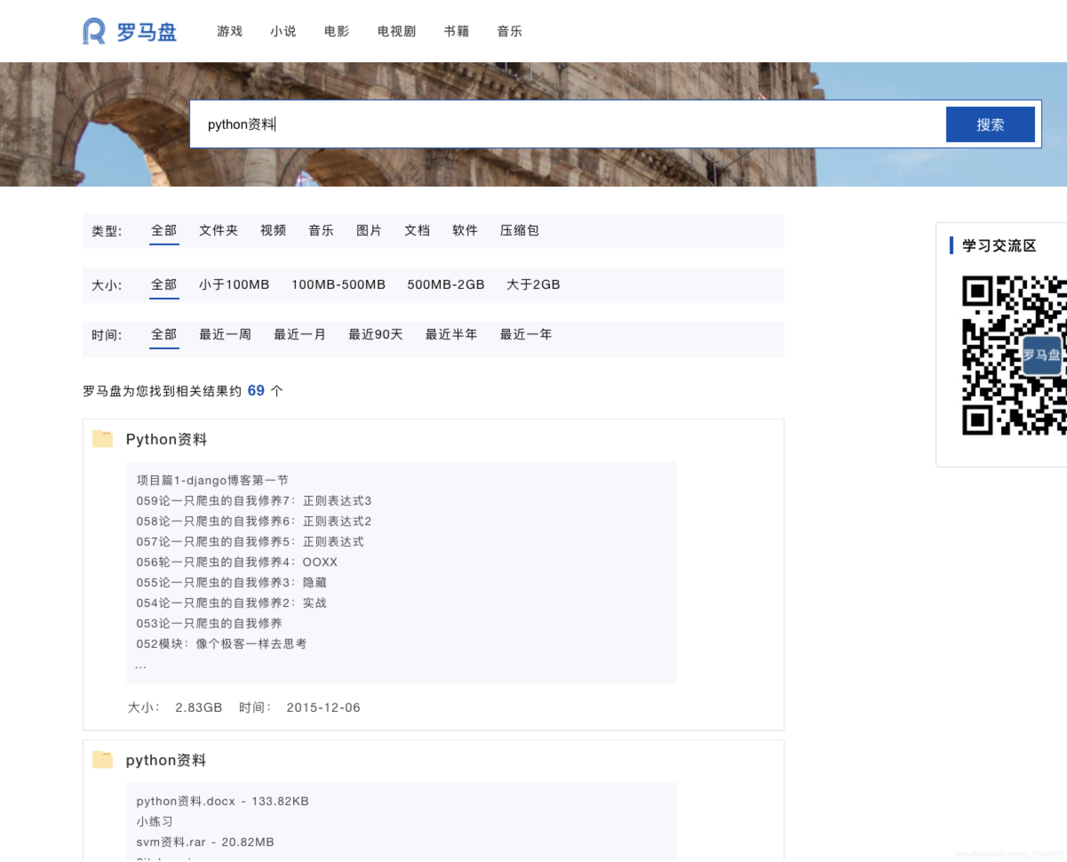Select size filter 500MB-2GB
This screenshot has height=862, width=1067.
[446, 284]
